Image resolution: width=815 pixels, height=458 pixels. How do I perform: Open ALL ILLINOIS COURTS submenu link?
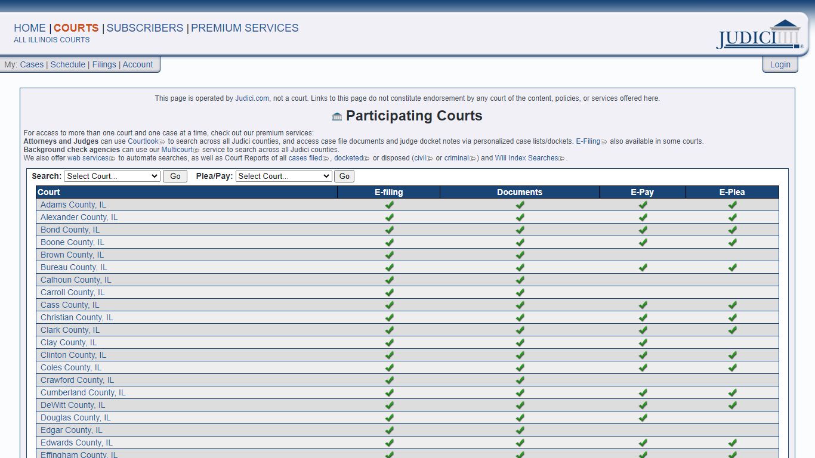pos(52,40)
